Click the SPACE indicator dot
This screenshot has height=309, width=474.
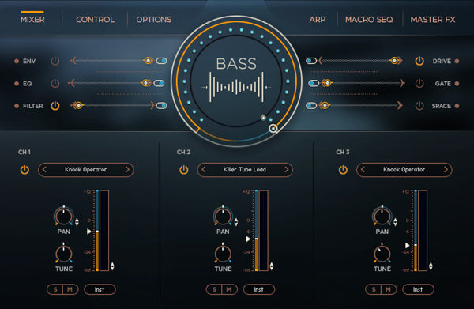[x=457, y=106]
